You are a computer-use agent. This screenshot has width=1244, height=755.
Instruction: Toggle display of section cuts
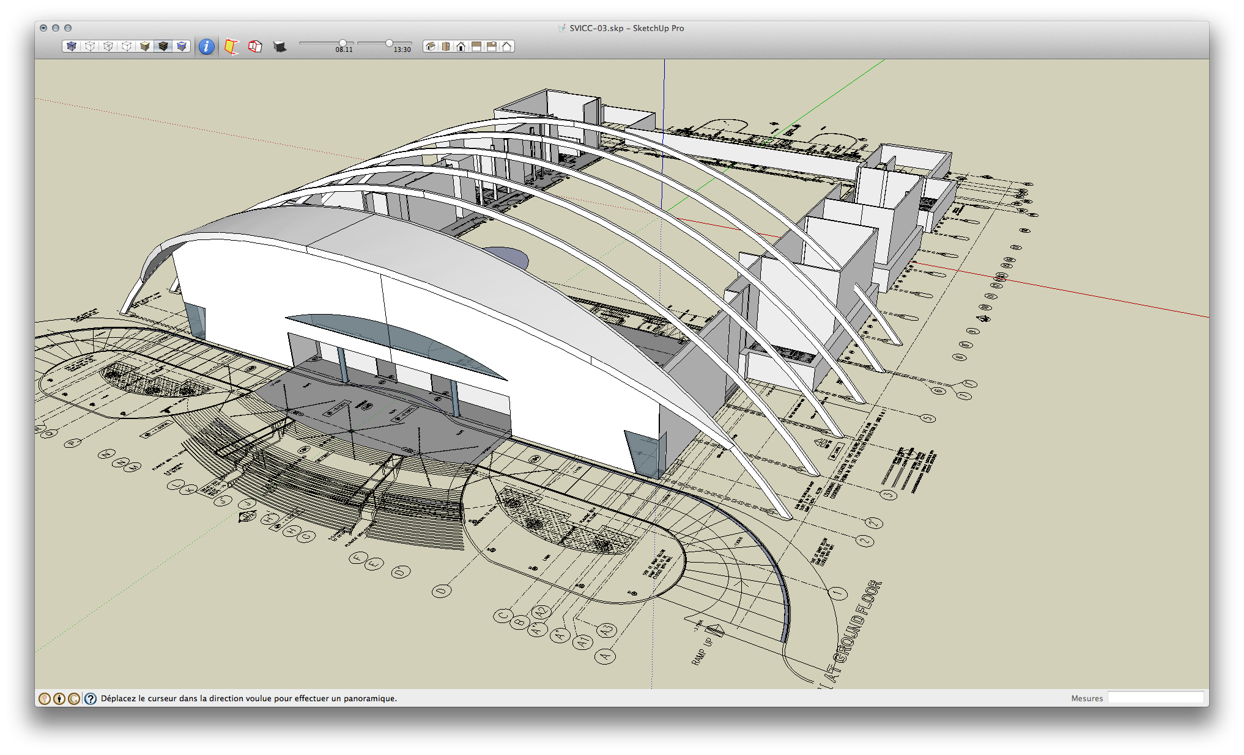pos(255,46)
